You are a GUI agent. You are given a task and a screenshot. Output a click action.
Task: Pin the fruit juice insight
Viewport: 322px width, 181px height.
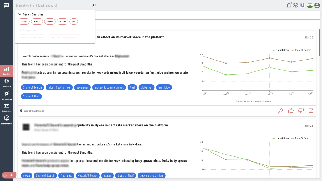281,111
